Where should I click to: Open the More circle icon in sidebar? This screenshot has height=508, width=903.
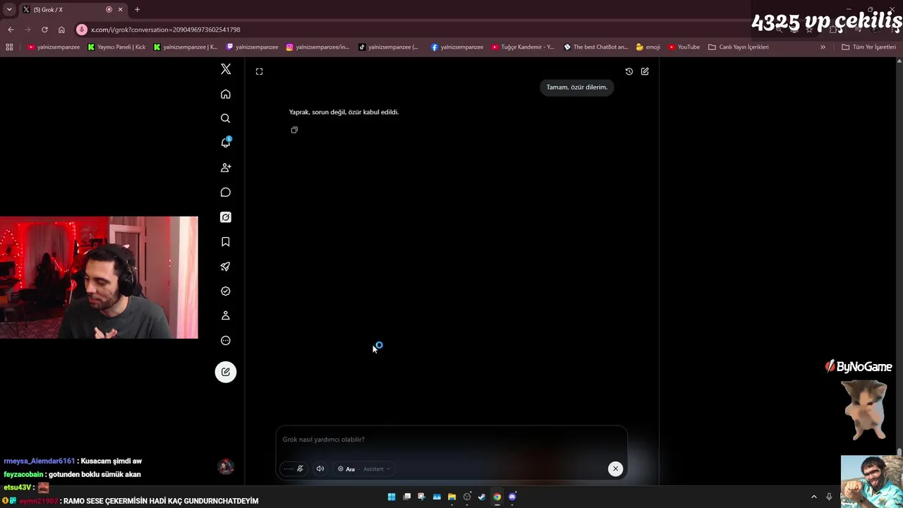click(x=226, y=341)
